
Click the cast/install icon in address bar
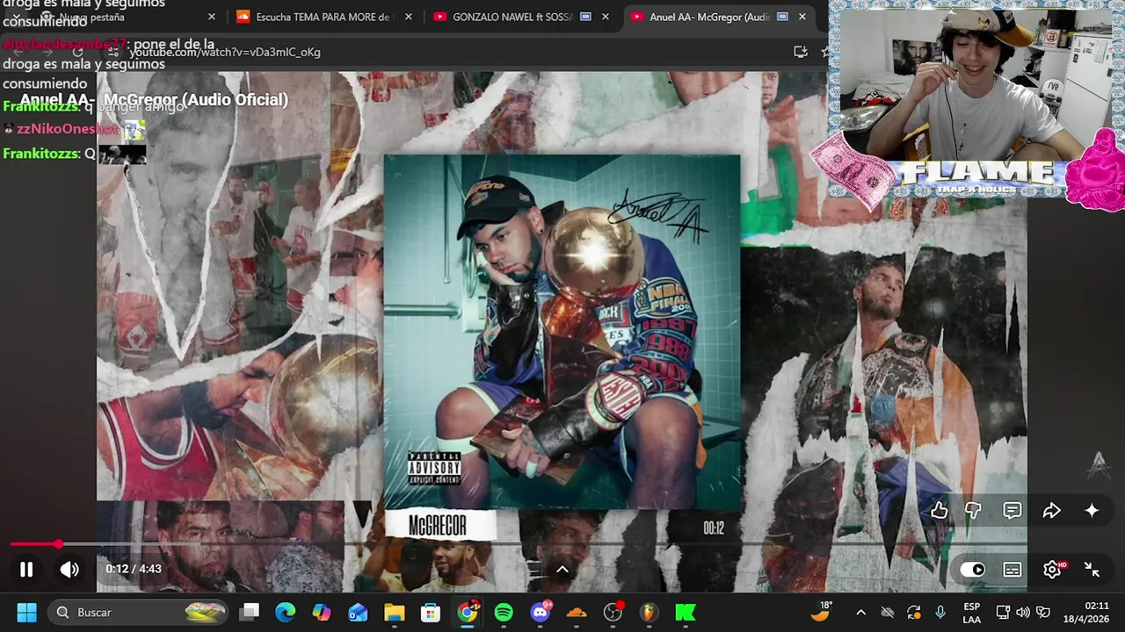(800, 52)
